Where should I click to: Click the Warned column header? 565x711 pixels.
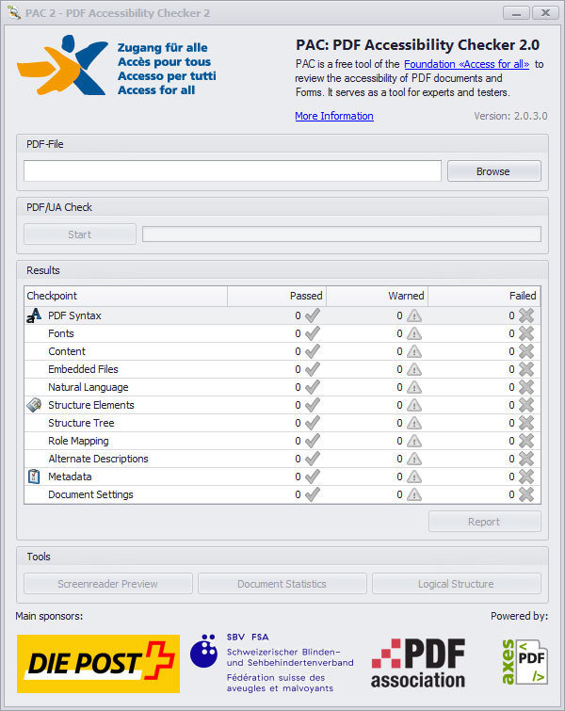pos(377,296)
